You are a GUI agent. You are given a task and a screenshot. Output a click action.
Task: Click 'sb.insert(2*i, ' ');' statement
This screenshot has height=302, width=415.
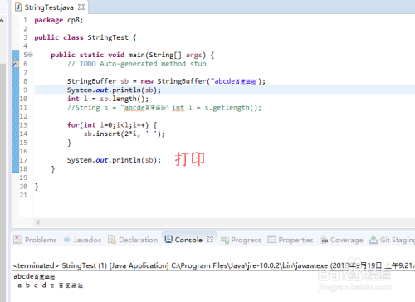coord(124,134)
